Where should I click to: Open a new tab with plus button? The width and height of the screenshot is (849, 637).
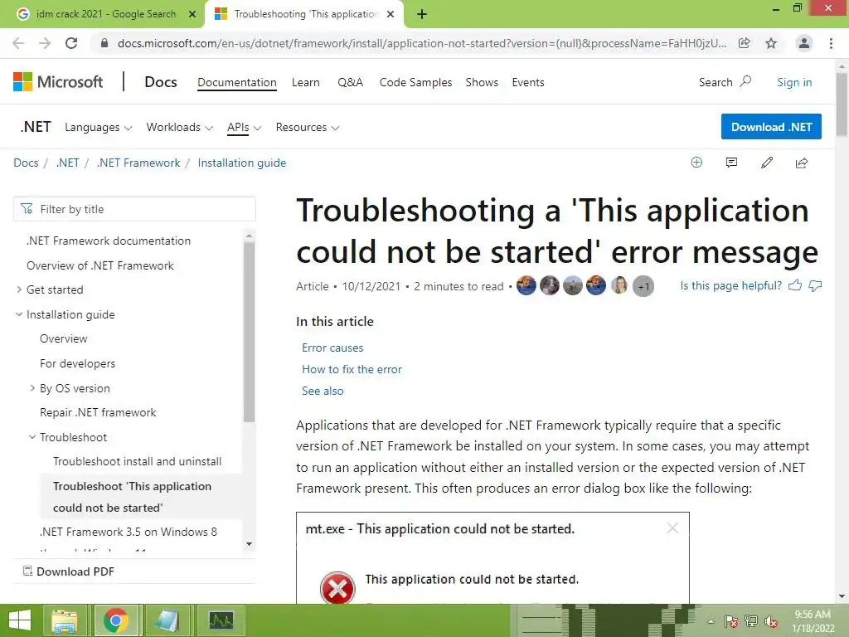click(422, 14)
